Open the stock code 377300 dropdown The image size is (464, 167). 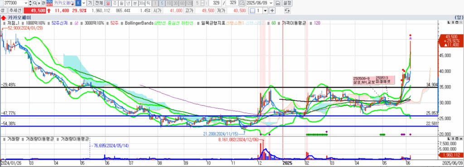click(x=26, y=3)
